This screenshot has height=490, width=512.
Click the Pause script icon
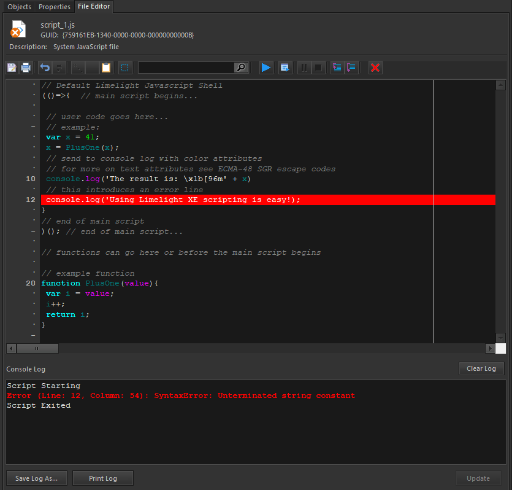pyautogui.click(x=304, y=68)
